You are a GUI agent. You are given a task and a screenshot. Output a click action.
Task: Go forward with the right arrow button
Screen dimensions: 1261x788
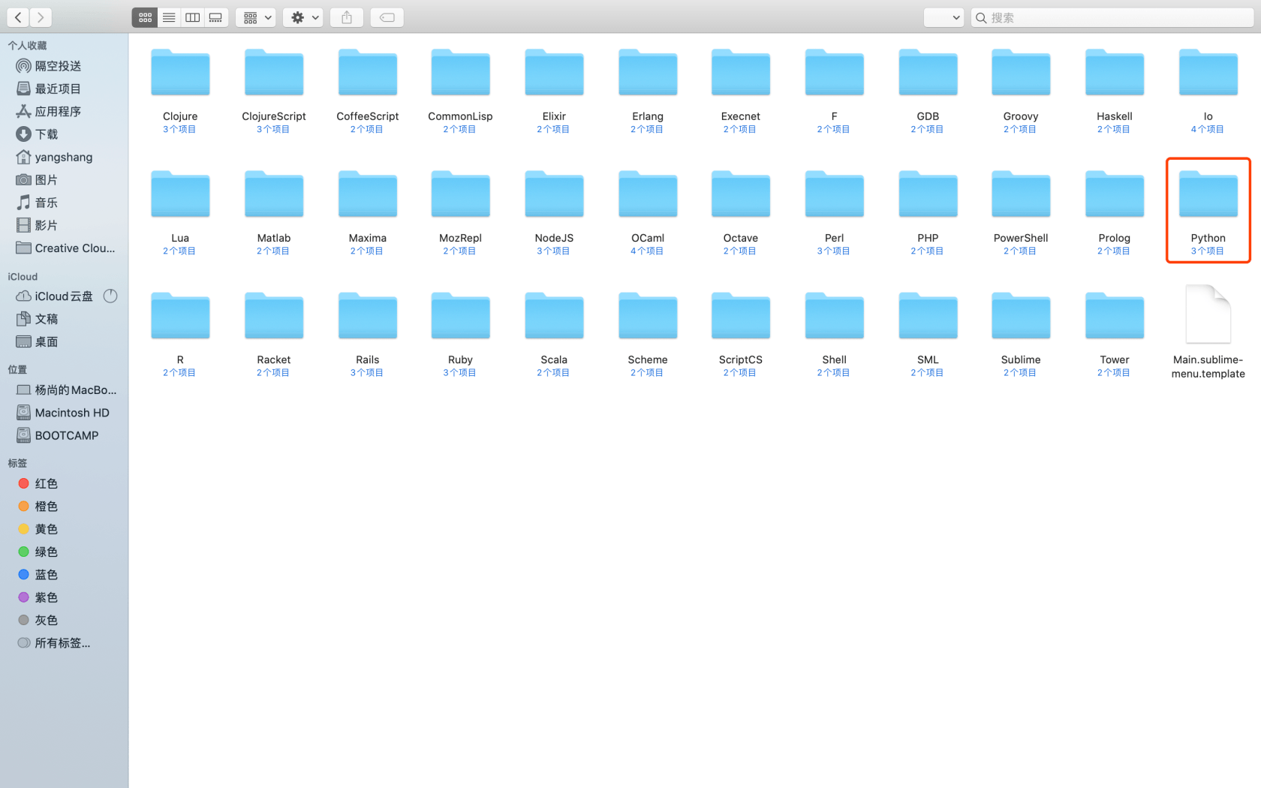[41, 17]
